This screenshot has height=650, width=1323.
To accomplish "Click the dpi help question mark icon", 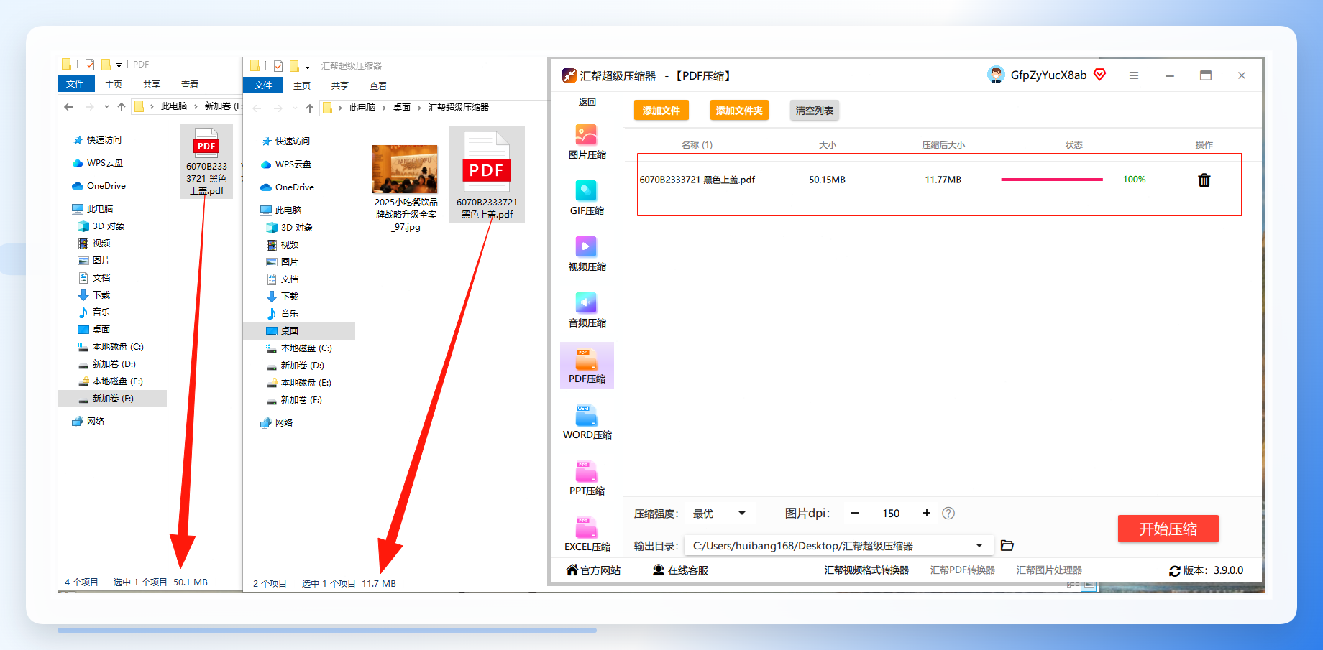I will [948, 514].
